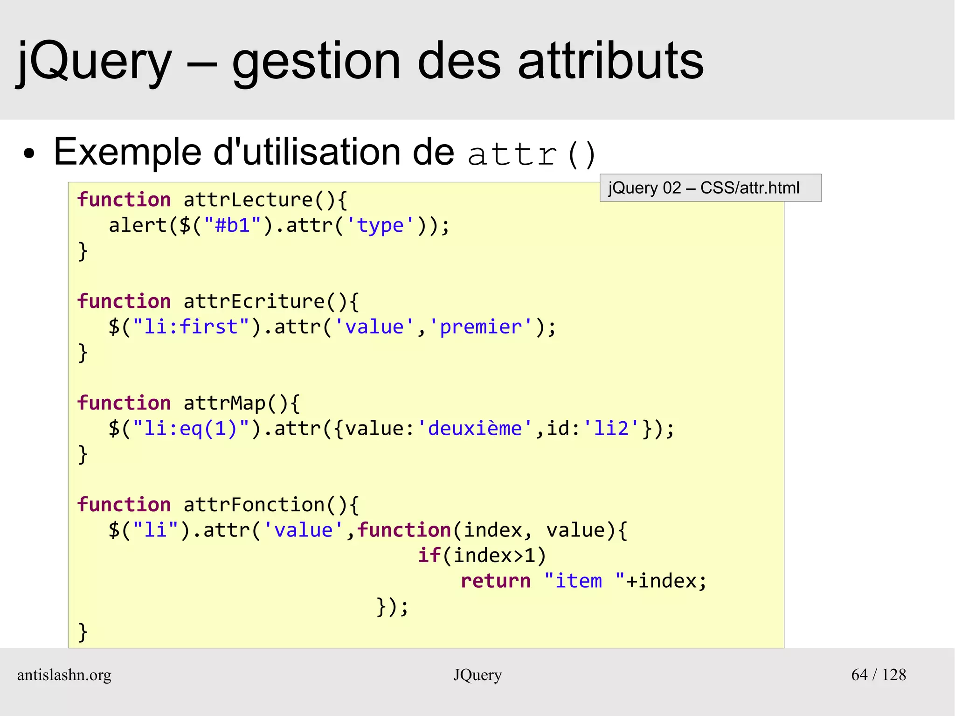Click the page number '64 / 128'
The image size is (955, 716).
(x=879, y=674)
